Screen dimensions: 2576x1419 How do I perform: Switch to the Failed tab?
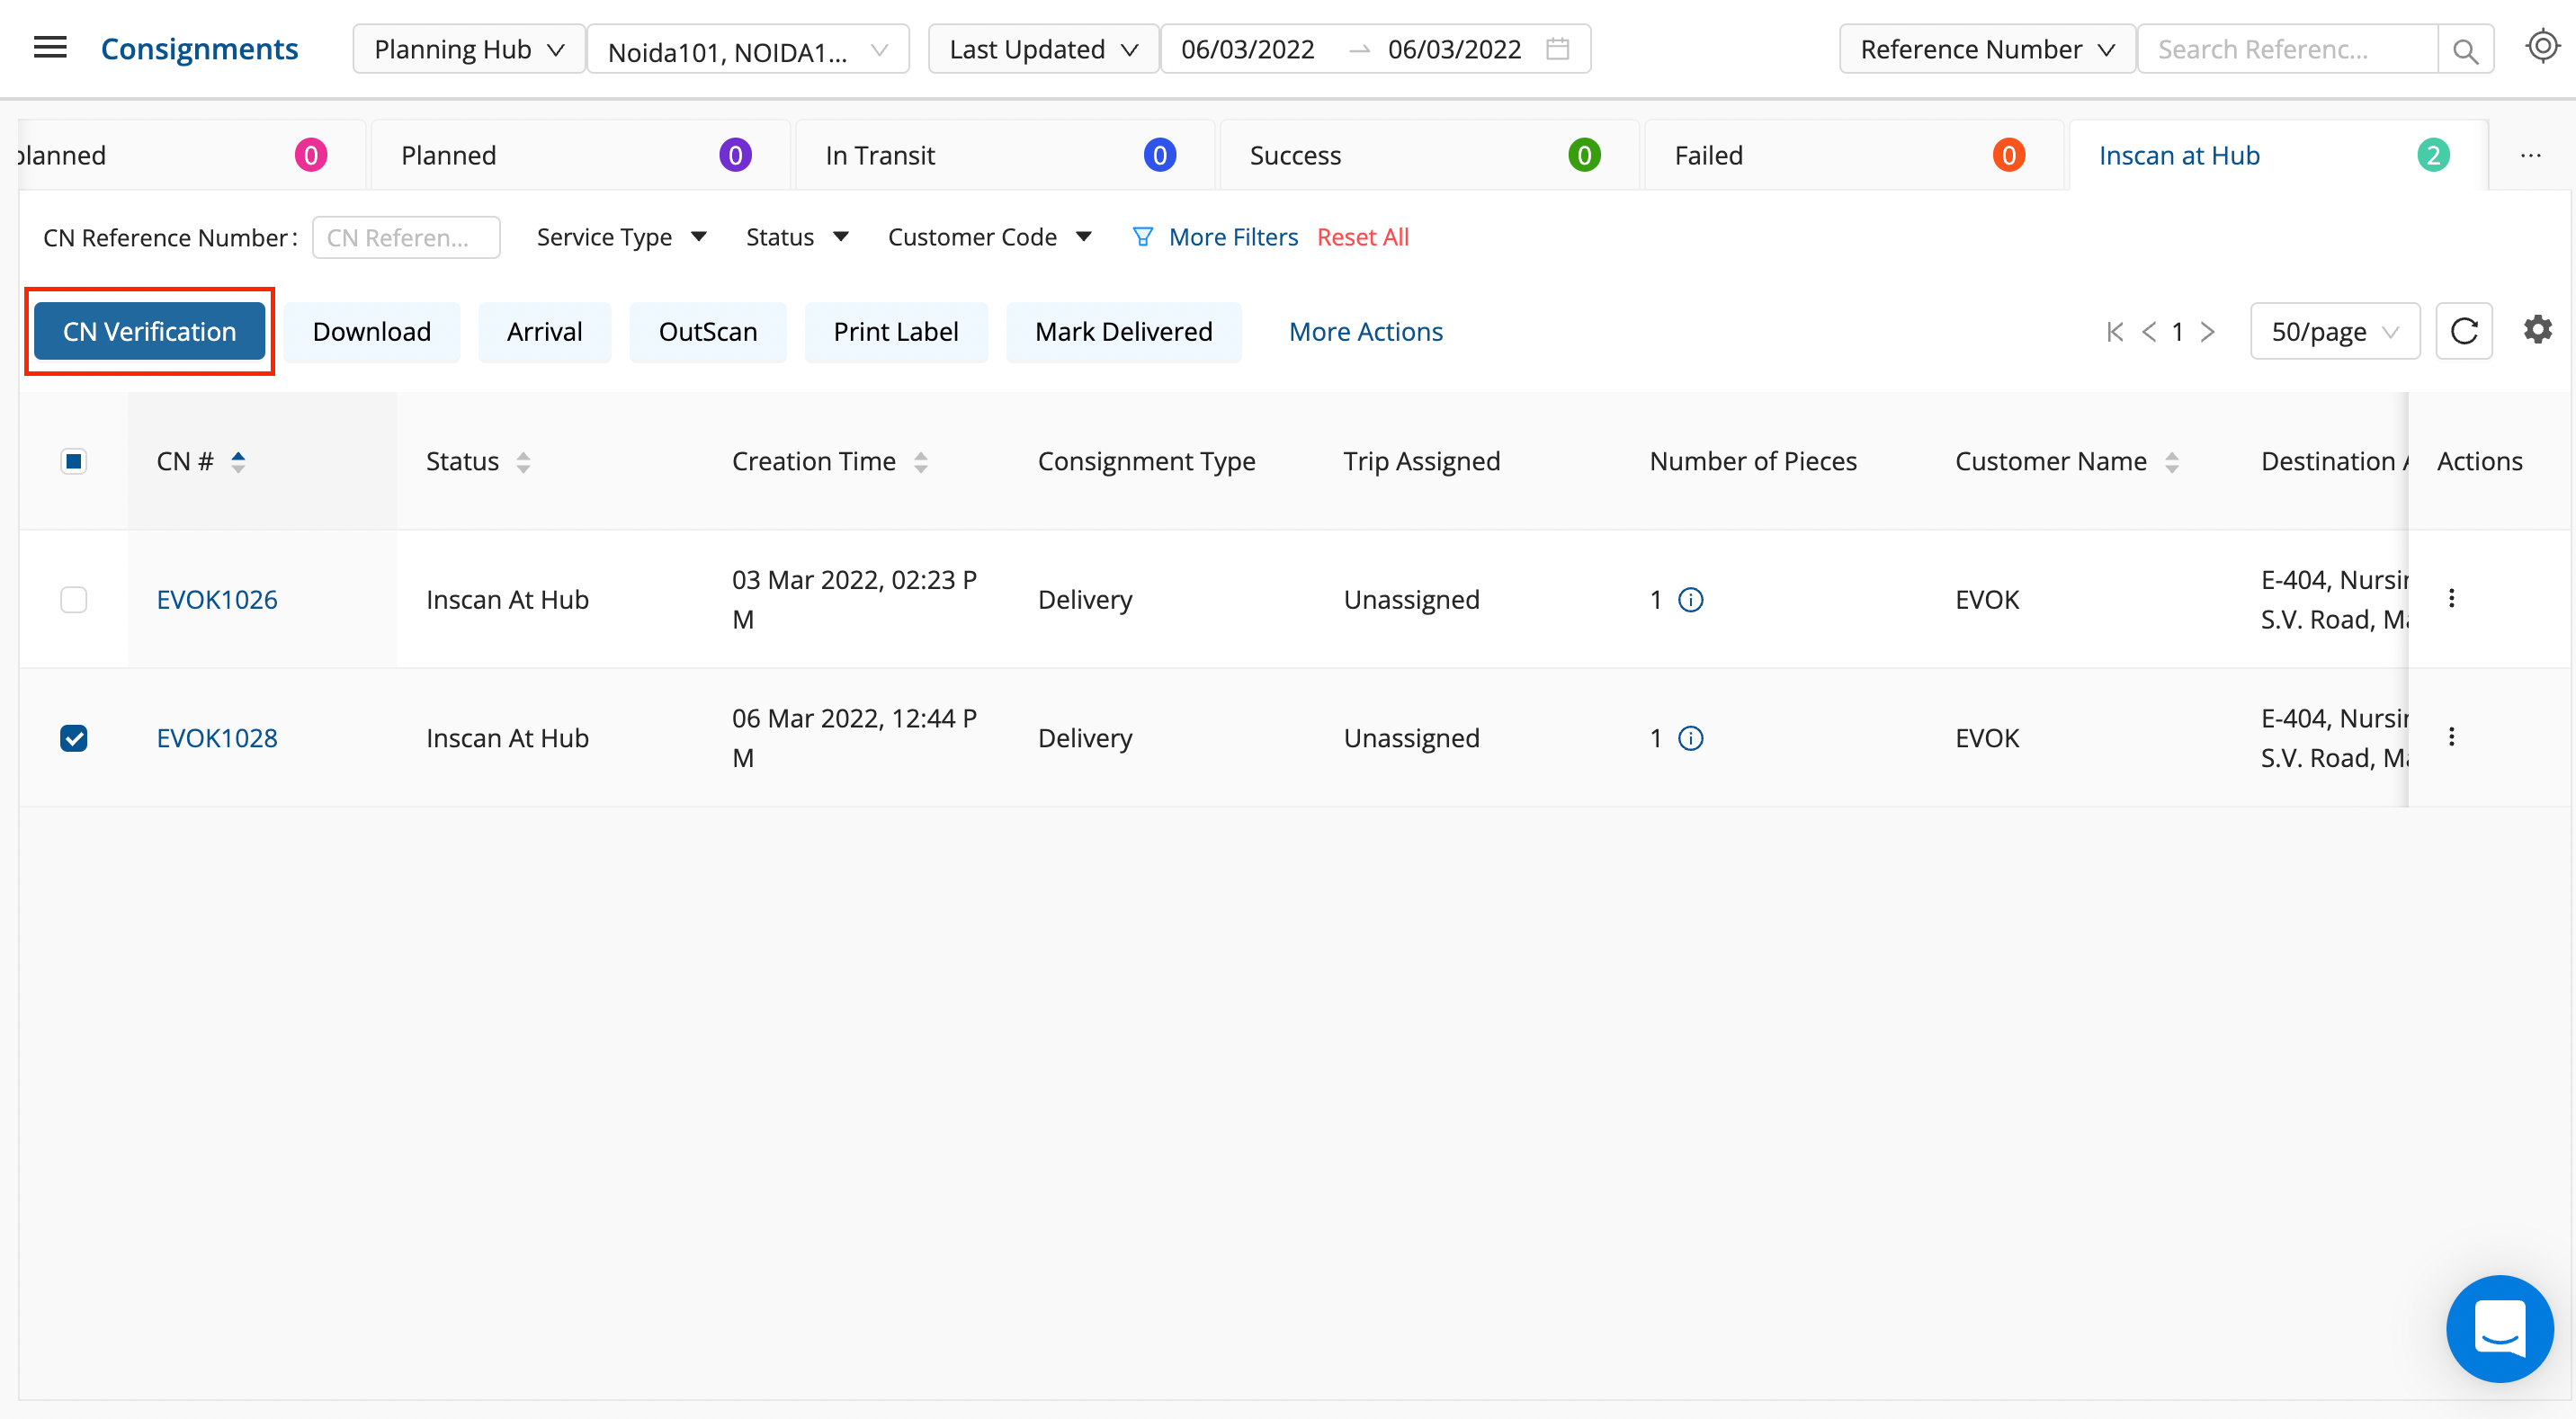1852,155
